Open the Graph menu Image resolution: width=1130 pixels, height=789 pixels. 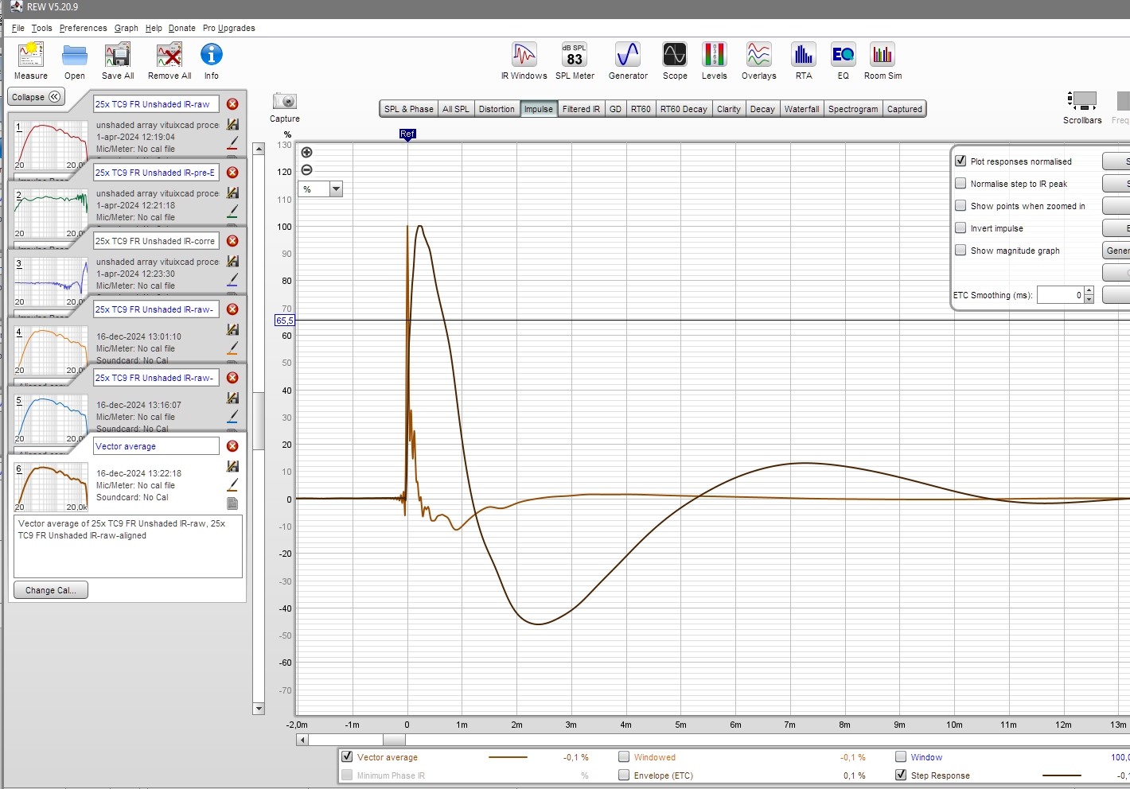127,28
